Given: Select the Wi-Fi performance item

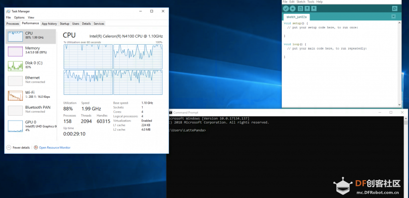Looking at the screenshot, I should (x=30, y=96).
